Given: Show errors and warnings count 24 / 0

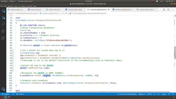Looking at the screenshot, I should point(20,94).
